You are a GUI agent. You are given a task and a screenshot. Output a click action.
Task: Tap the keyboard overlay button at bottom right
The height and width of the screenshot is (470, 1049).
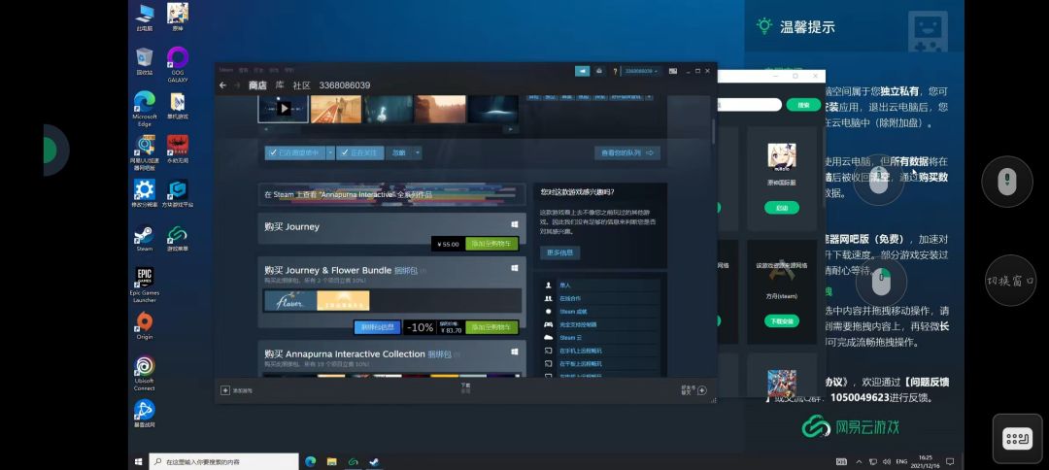1017,439
